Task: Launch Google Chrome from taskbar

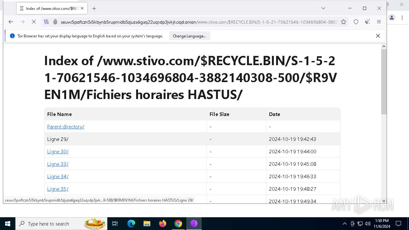Action: click(x=178, y=224)
